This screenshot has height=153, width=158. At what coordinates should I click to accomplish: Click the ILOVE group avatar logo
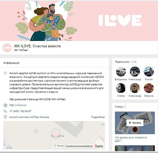(7, 48)
